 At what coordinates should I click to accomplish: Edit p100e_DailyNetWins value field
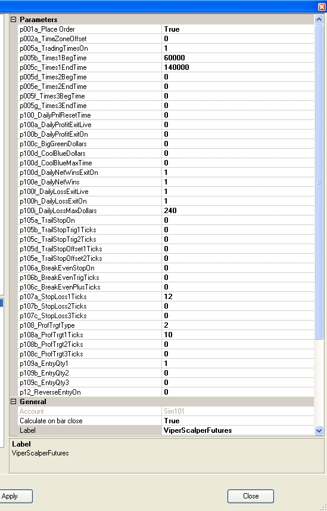(x=238, y=182)
